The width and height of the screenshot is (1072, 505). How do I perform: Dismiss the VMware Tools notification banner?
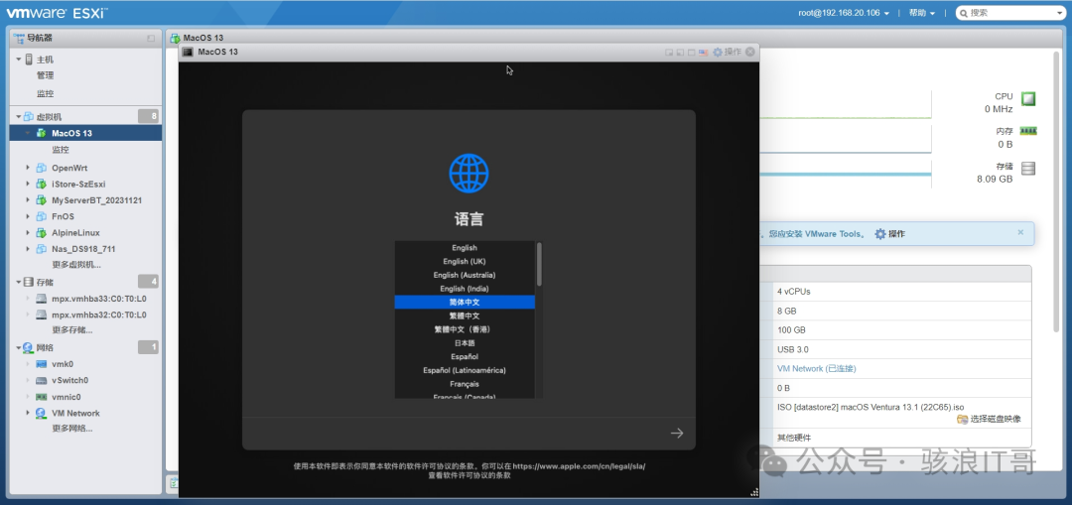point(1020,232)
